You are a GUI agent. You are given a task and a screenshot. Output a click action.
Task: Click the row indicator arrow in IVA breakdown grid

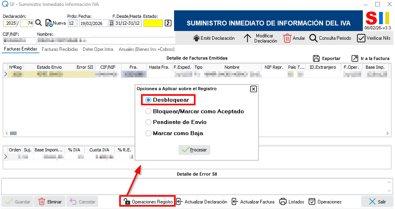click(x=6, y=157)
